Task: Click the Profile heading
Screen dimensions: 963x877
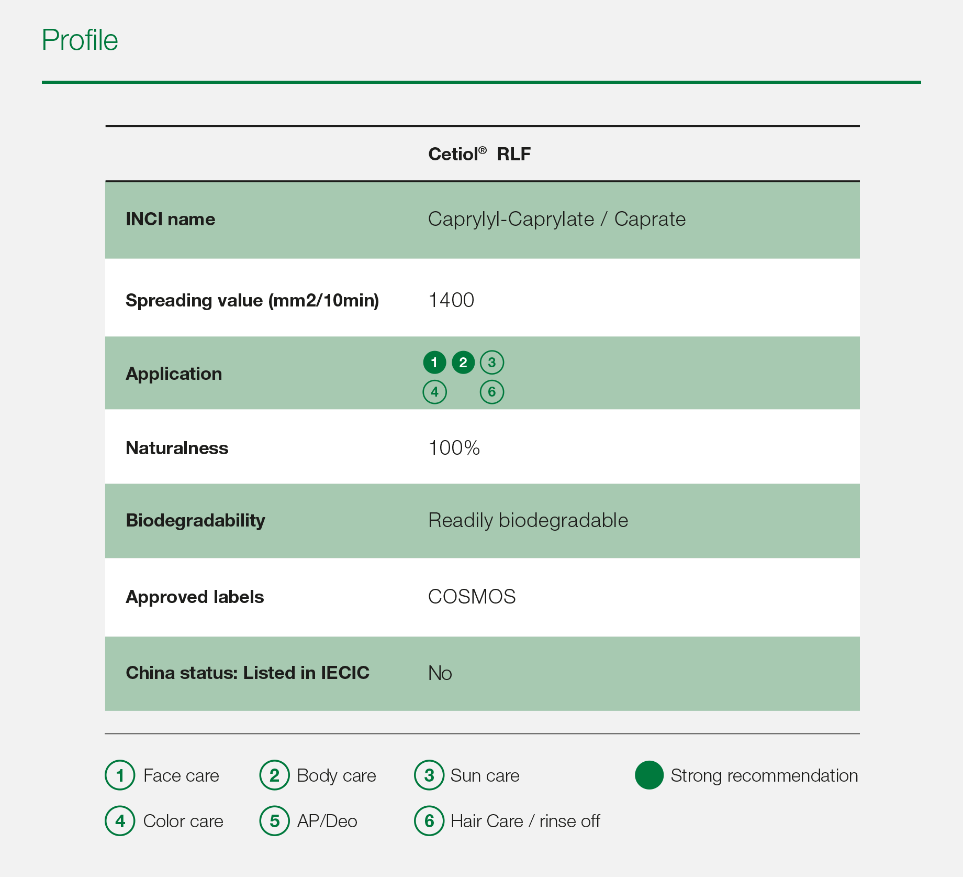Action: (80, 40)
